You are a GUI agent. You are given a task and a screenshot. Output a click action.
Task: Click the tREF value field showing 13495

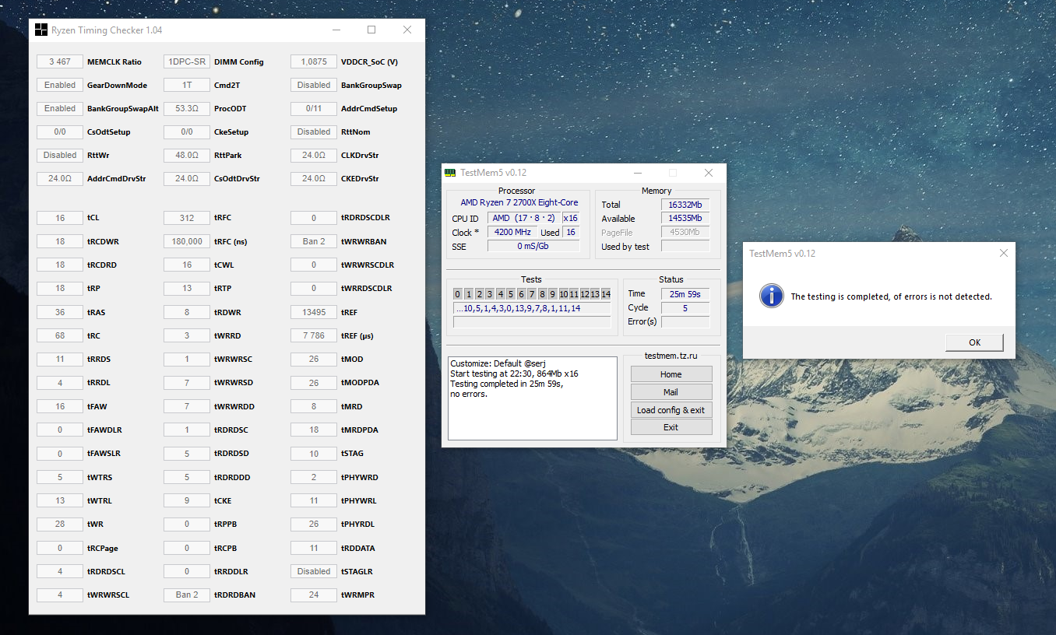click(314, 313)
